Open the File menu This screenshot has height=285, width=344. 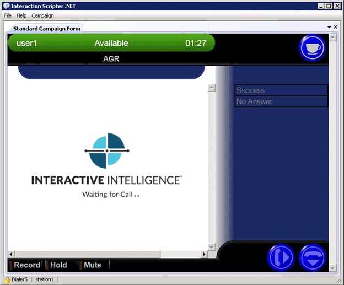pos(8,15)
